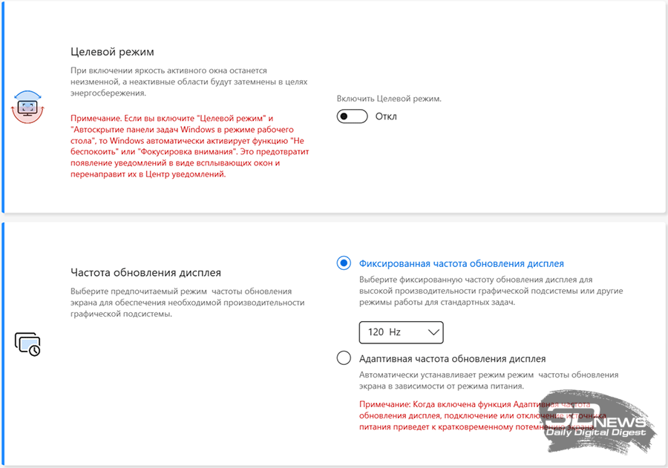This screenshot has width=668, height=468.
Task: Click the fixed refresh rate description paragraph
Action: pos(491,291)
